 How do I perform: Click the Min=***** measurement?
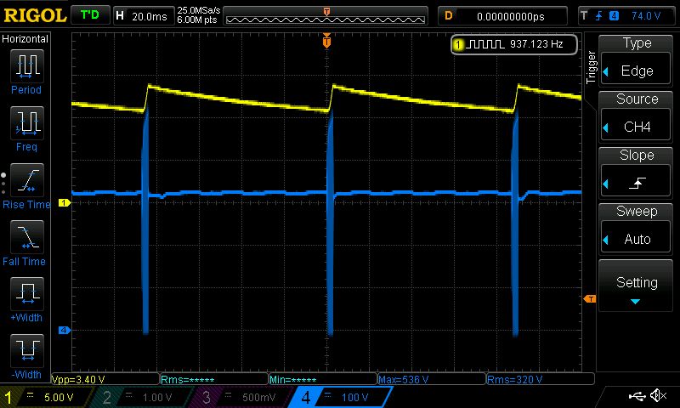(292, 379)
